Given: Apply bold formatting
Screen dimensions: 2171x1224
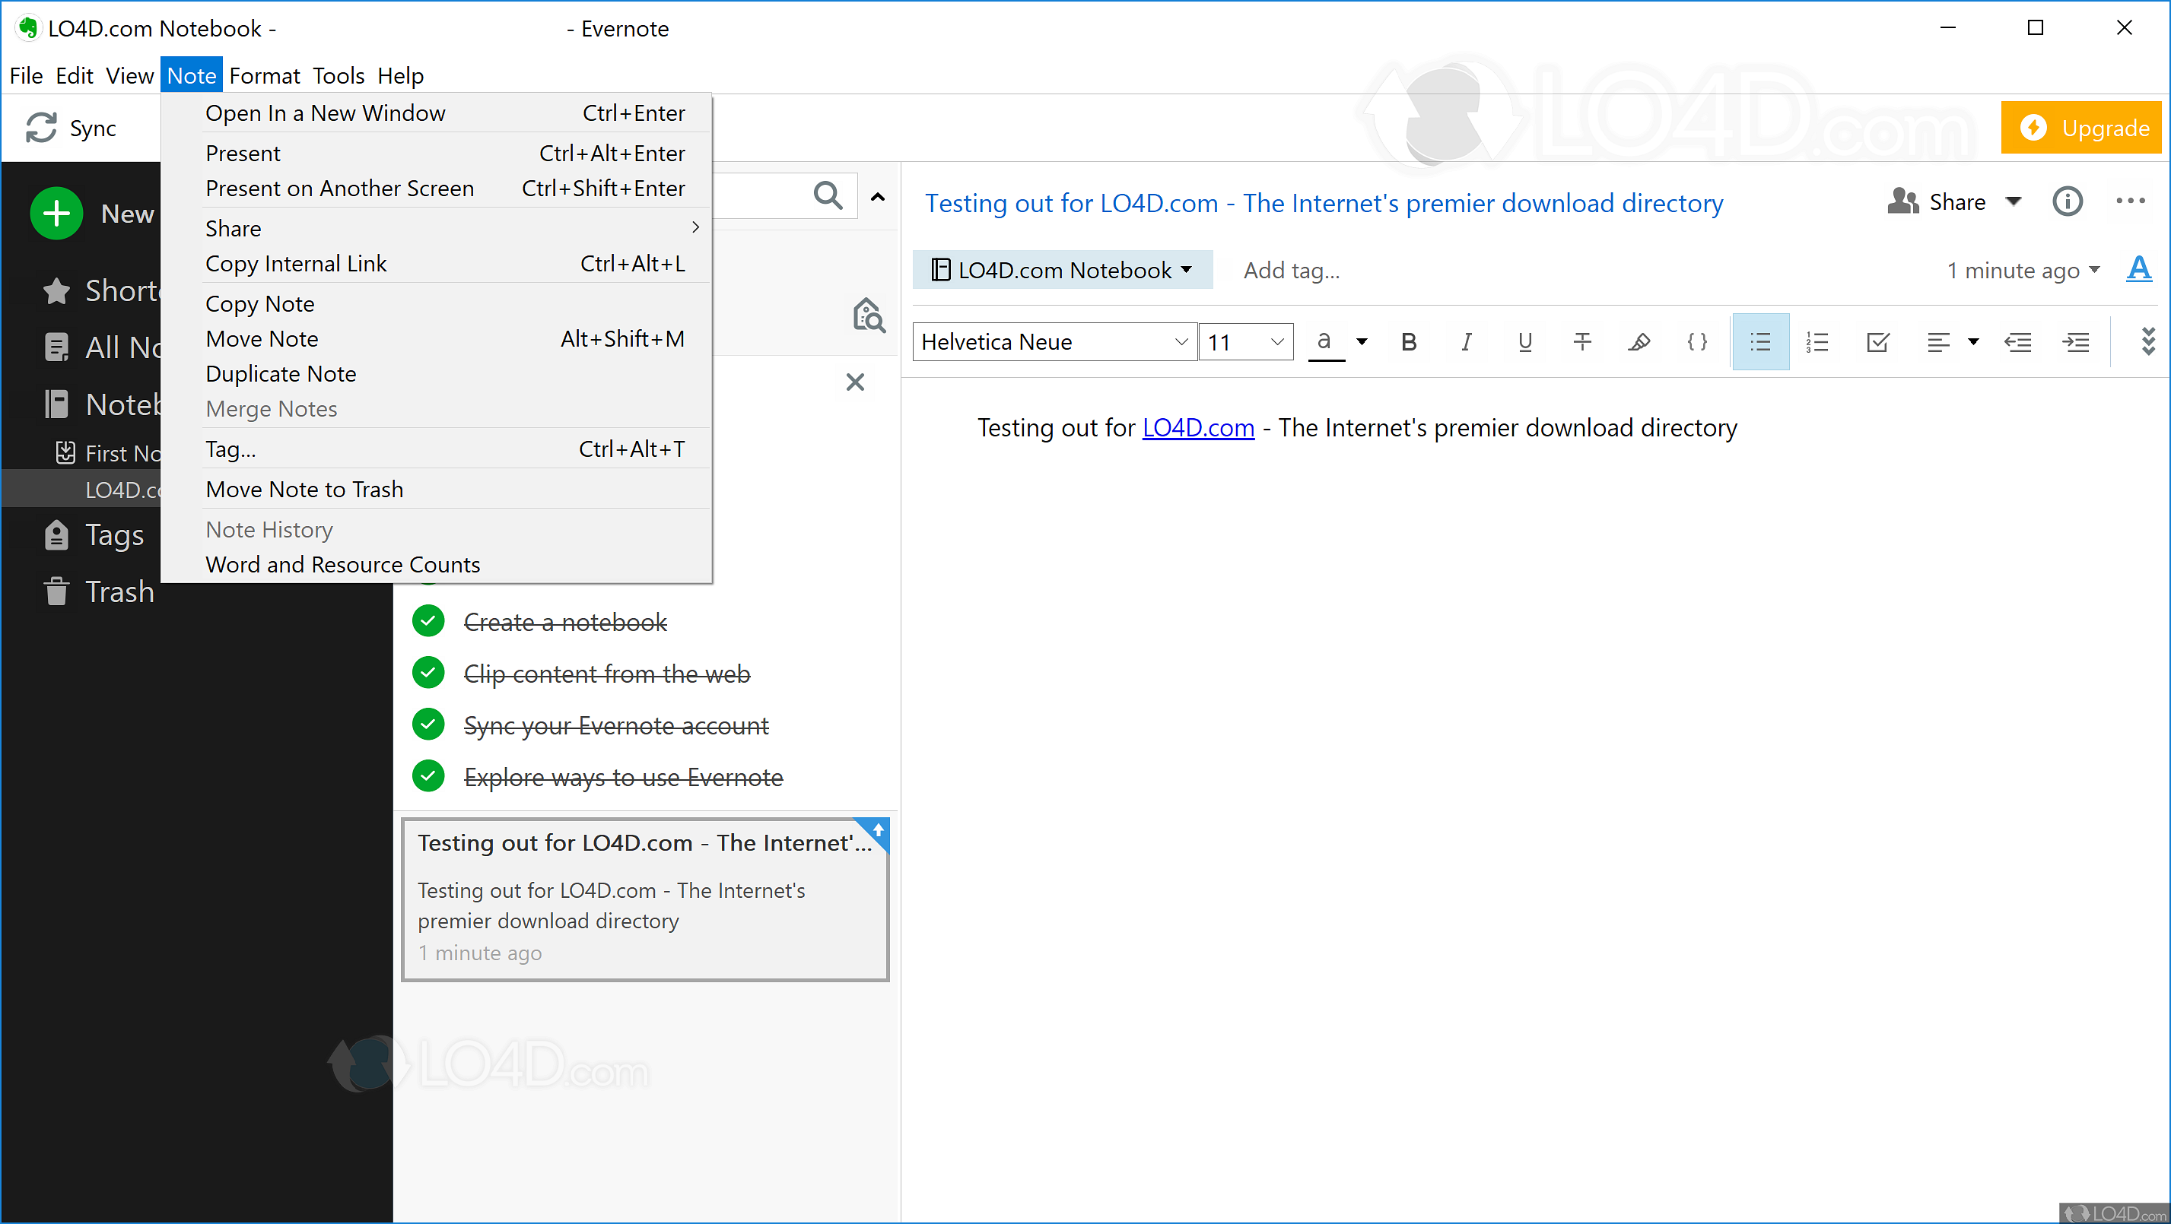Looking at the screenshot, I should pos(1408,342).
